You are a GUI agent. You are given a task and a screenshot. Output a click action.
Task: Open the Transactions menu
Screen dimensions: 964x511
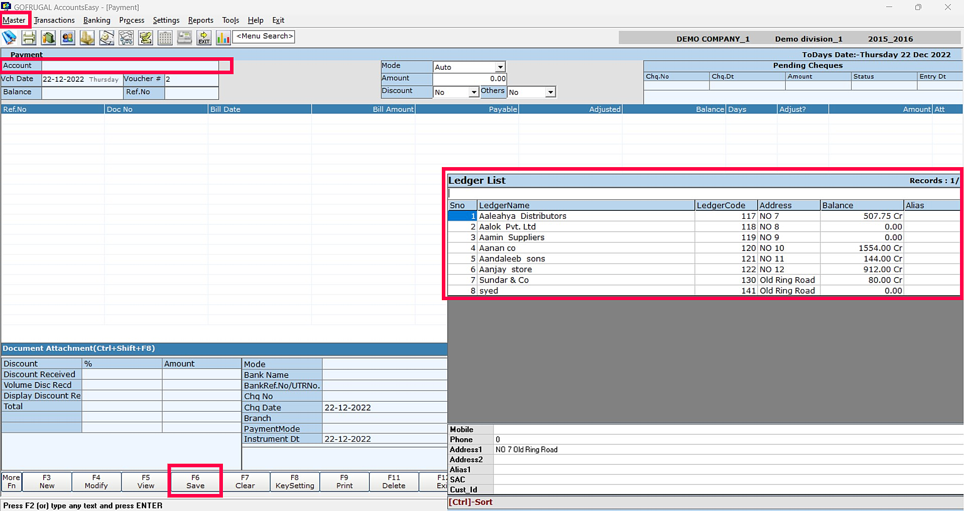tap(54, 20)
